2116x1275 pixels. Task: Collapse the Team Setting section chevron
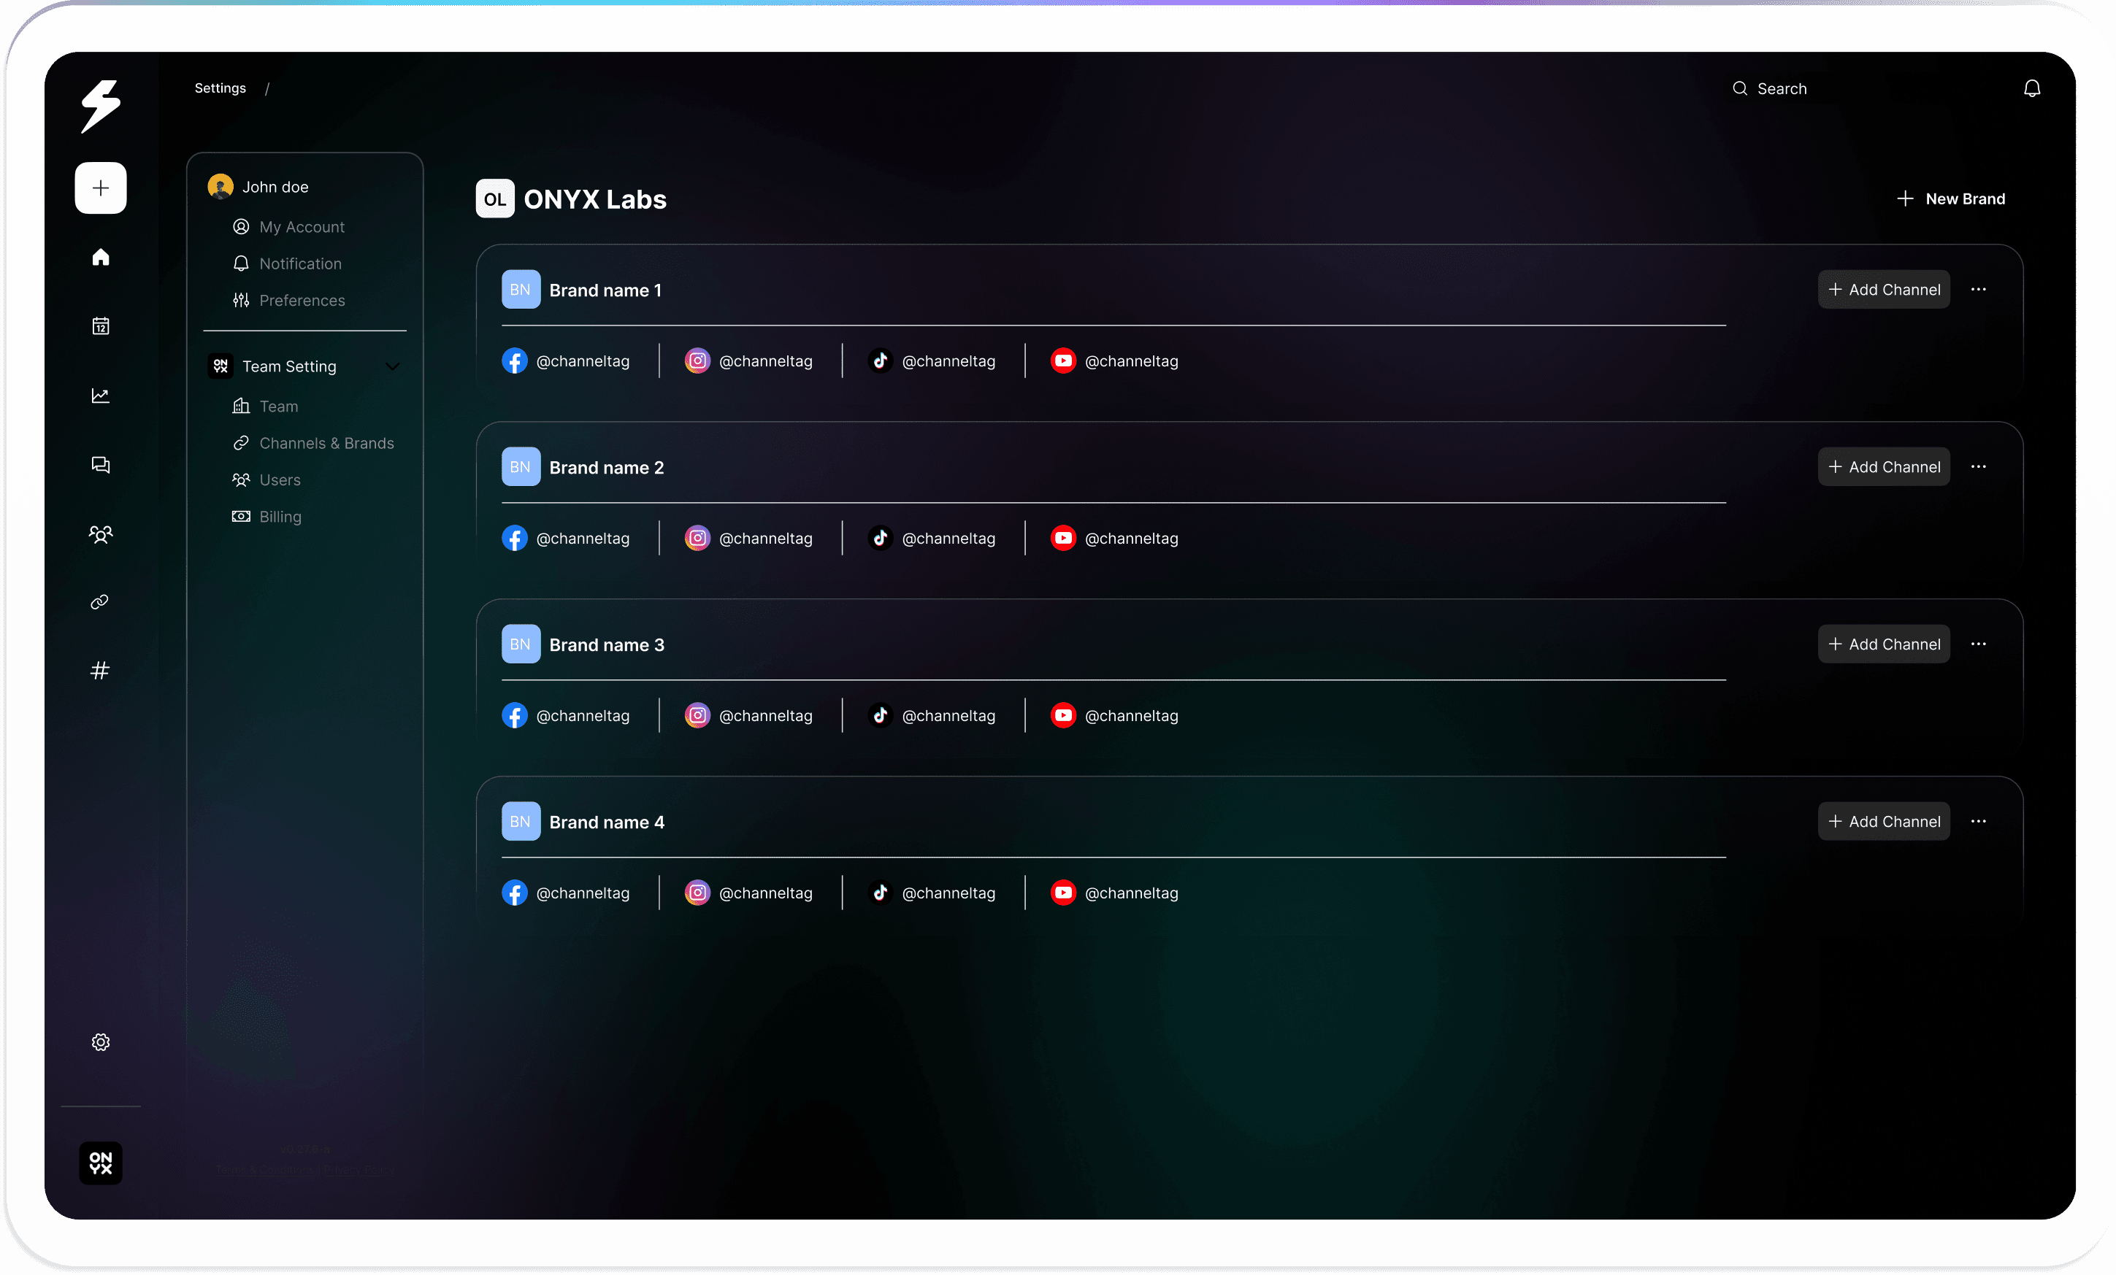click(392, 366)
